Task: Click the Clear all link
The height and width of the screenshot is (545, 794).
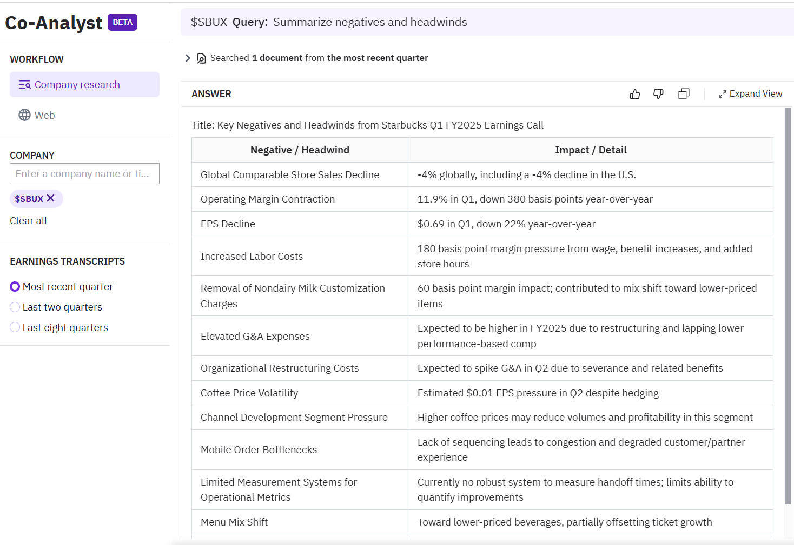Action: tap(28, 221)
